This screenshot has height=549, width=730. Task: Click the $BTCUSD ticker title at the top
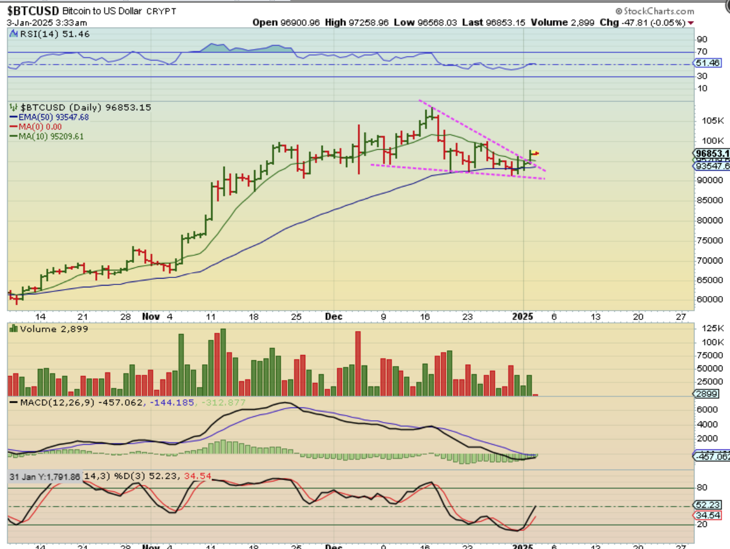[x=32, y=11]
